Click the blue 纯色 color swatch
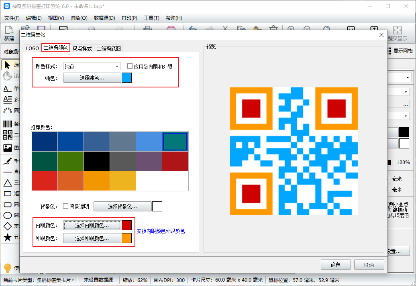The image size is (416, 286). coord(126,78)
